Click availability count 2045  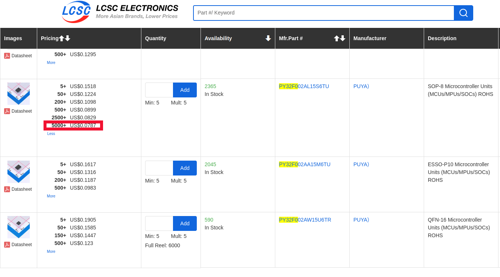coord(210,164)
